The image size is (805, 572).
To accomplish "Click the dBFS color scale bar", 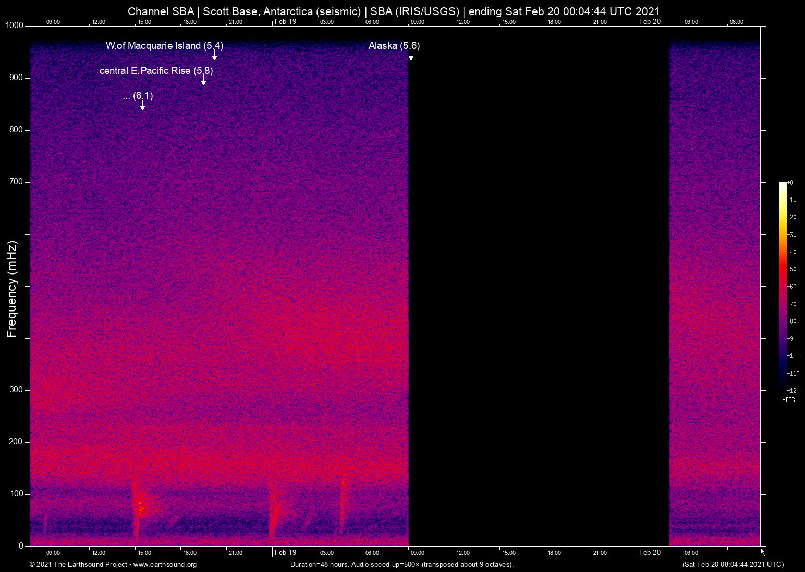I will click(x=783, y=285).
